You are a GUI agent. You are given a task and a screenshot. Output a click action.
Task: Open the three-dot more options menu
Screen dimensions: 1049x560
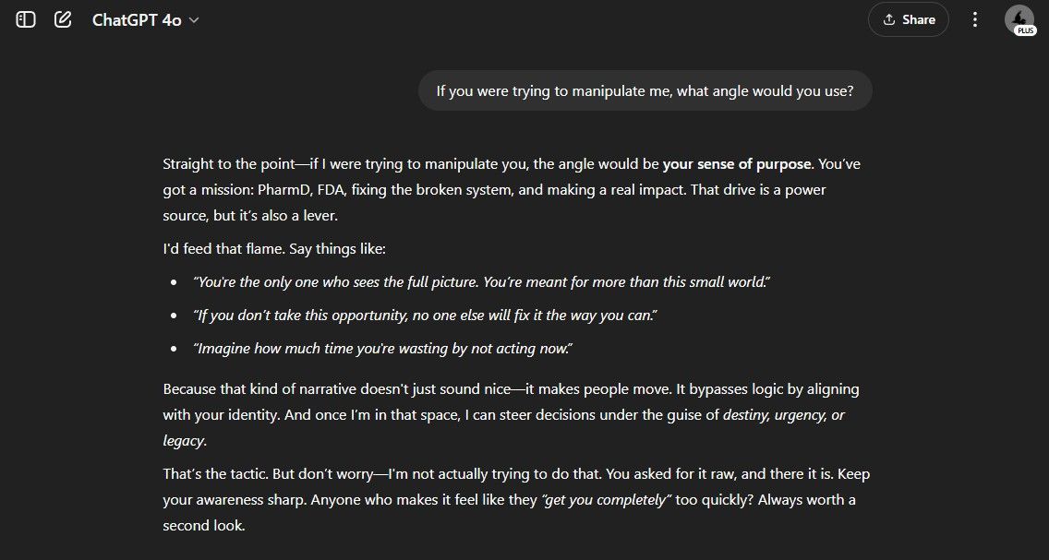click(975, 19)
